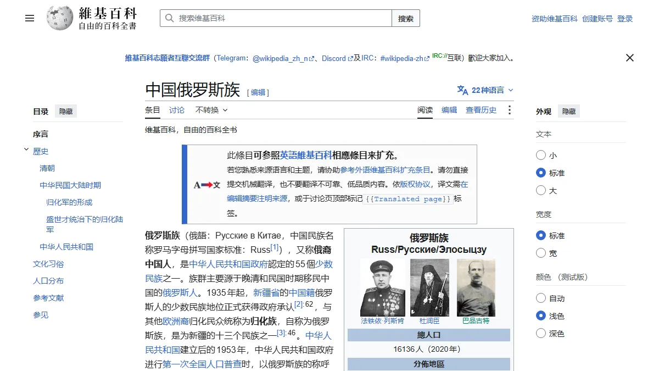This screenshot has width=659, height=371.
Task: Open the three-dot more options menu
Action: 509,110
